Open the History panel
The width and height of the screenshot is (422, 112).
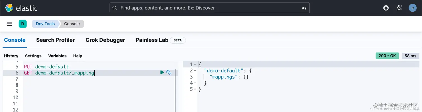11,56
